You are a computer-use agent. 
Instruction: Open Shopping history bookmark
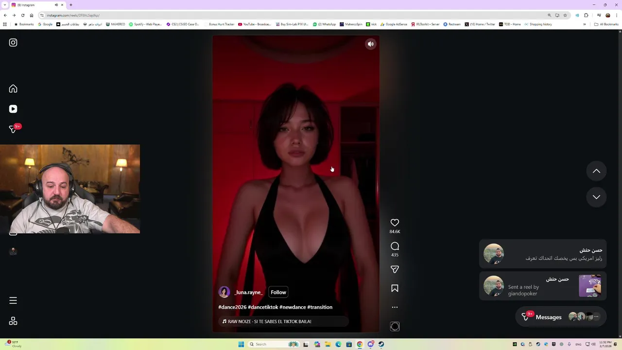(x=538, y=24)
